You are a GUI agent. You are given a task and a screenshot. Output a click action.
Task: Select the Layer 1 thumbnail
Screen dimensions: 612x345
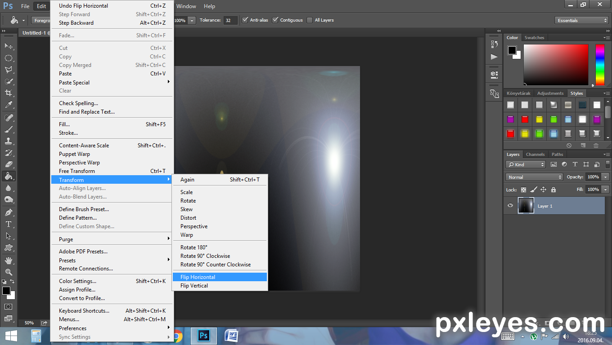526,206
